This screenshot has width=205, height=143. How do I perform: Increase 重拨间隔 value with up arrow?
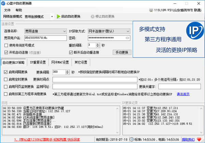coord(98,44)
